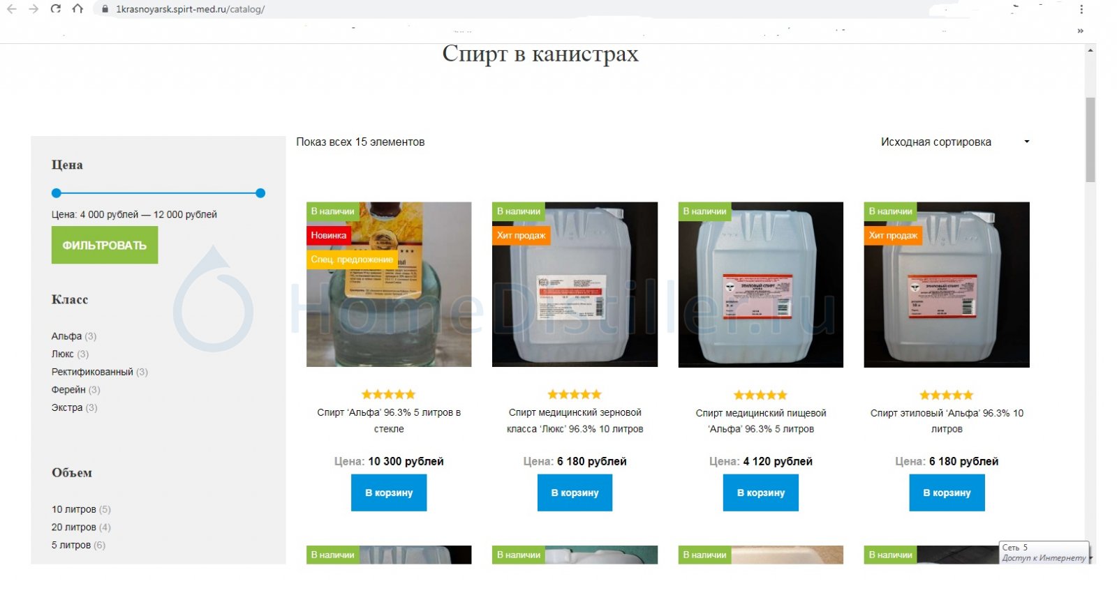Click the browser back arrow
The image size is (1117, 593).
click(x=11, y=9)
